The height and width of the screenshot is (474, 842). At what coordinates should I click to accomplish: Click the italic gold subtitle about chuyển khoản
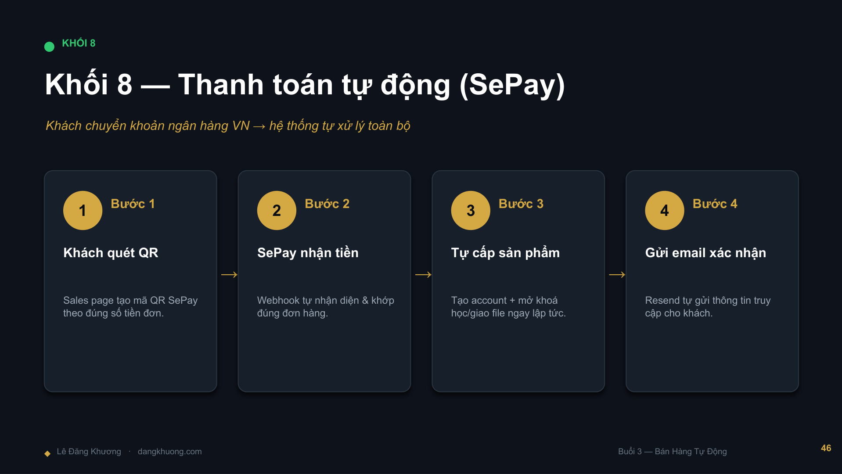(228, 126)
